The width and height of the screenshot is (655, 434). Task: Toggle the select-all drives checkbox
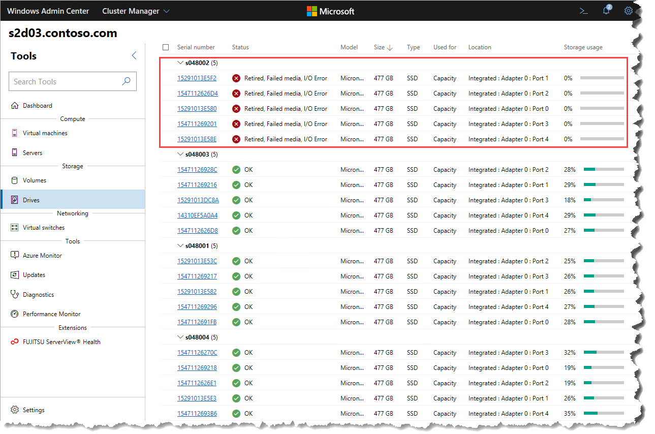tap(166, 47)
